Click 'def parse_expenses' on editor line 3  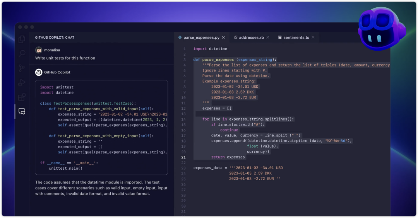214,60
